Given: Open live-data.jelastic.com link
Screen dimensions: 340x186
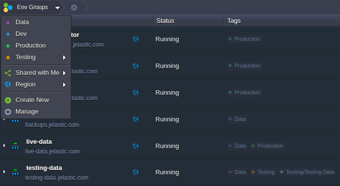Looking at the screenshot, I should 52,152.
